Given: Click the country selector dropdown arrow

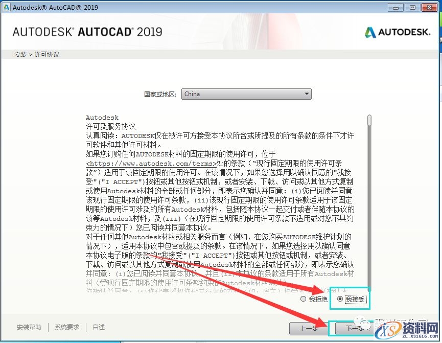Looking at the screenshot, I should tap(307, 94).
